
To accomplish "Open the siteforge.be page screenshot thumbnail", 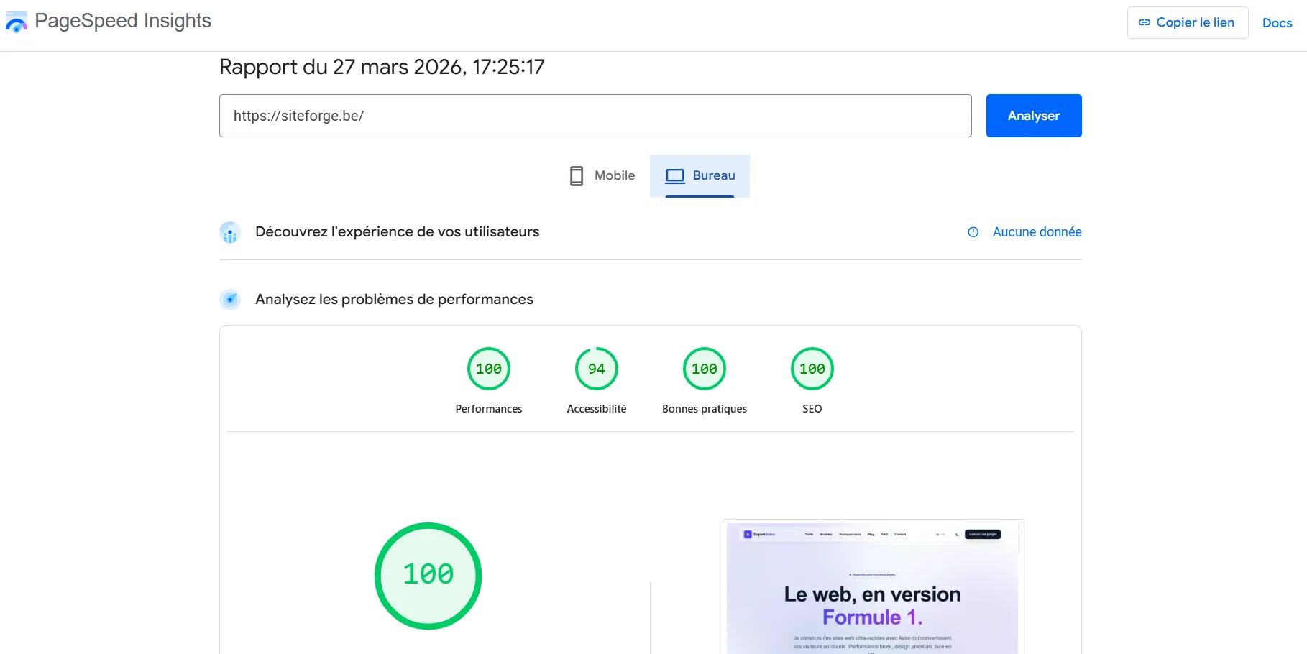I will [x=873, y=586].
